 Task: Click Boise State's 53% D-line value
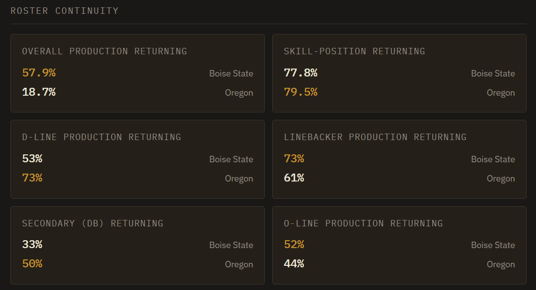(x=32, y=158)
